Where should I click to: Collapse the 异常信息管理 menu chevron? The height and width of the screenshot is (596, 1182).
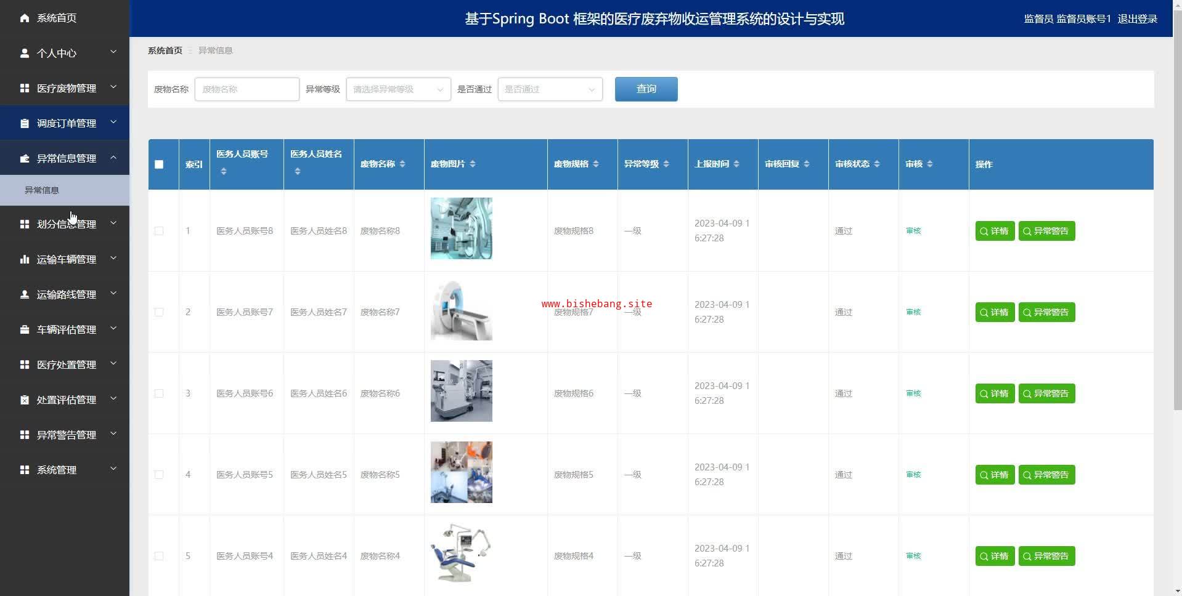[113, 158]
